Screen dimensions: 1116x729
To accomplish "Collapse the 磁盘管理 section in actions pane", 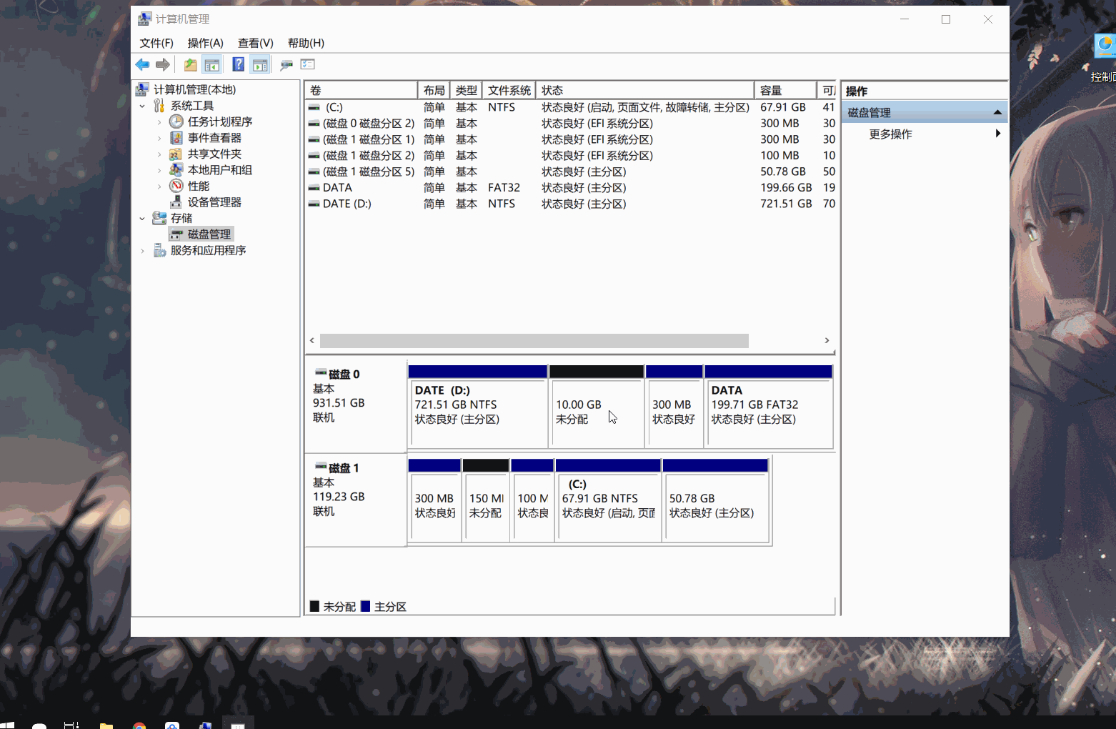I will pos(997,113).
